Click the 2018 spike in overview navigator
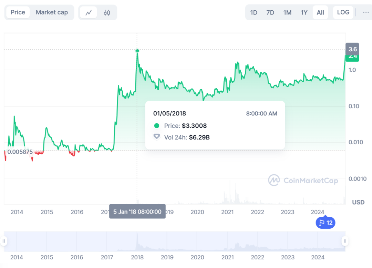The height and width of the screenshot is (268, 372). click(x=137, y=239)
